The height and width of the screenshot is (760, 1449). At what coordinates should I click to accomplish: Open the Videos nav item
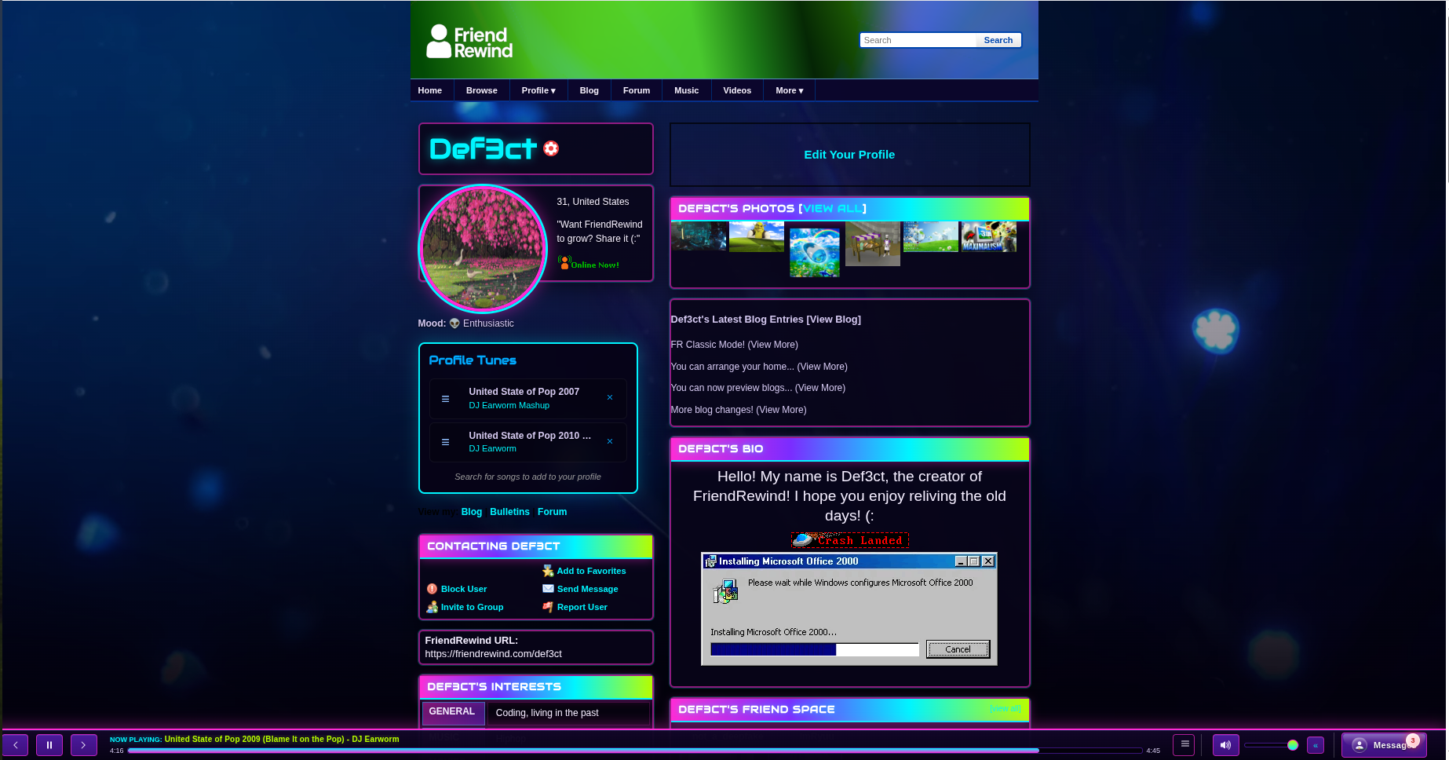click(x=737, y=90)
